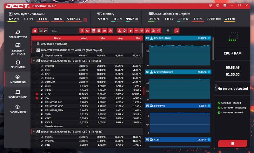Take a screenshot with the camera icon

225,5
